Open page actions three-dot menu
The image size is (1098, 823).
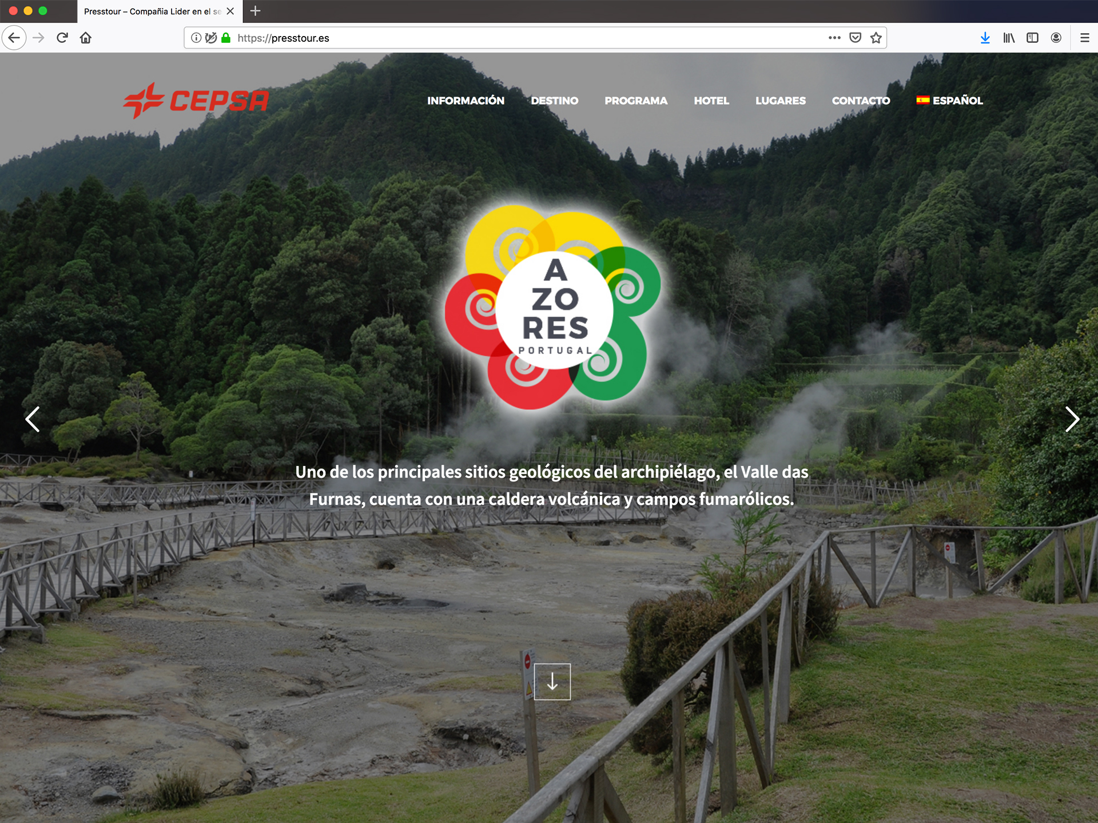pos(834,38)
